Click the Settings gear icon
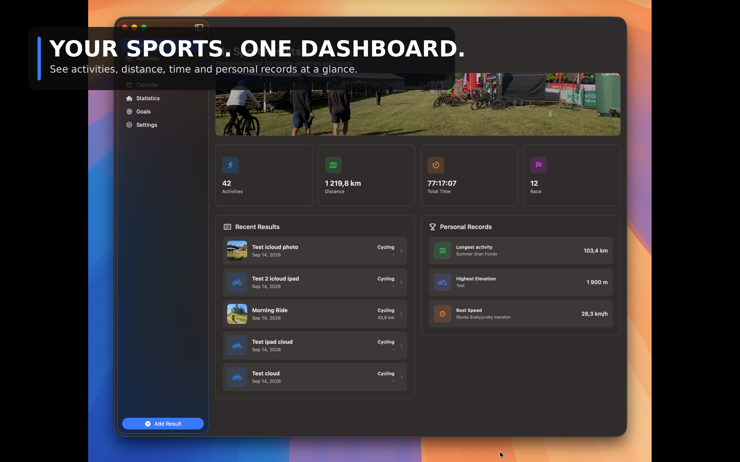Image resolution: width=740 pixels, height=462 pixels. click(129, 125)
